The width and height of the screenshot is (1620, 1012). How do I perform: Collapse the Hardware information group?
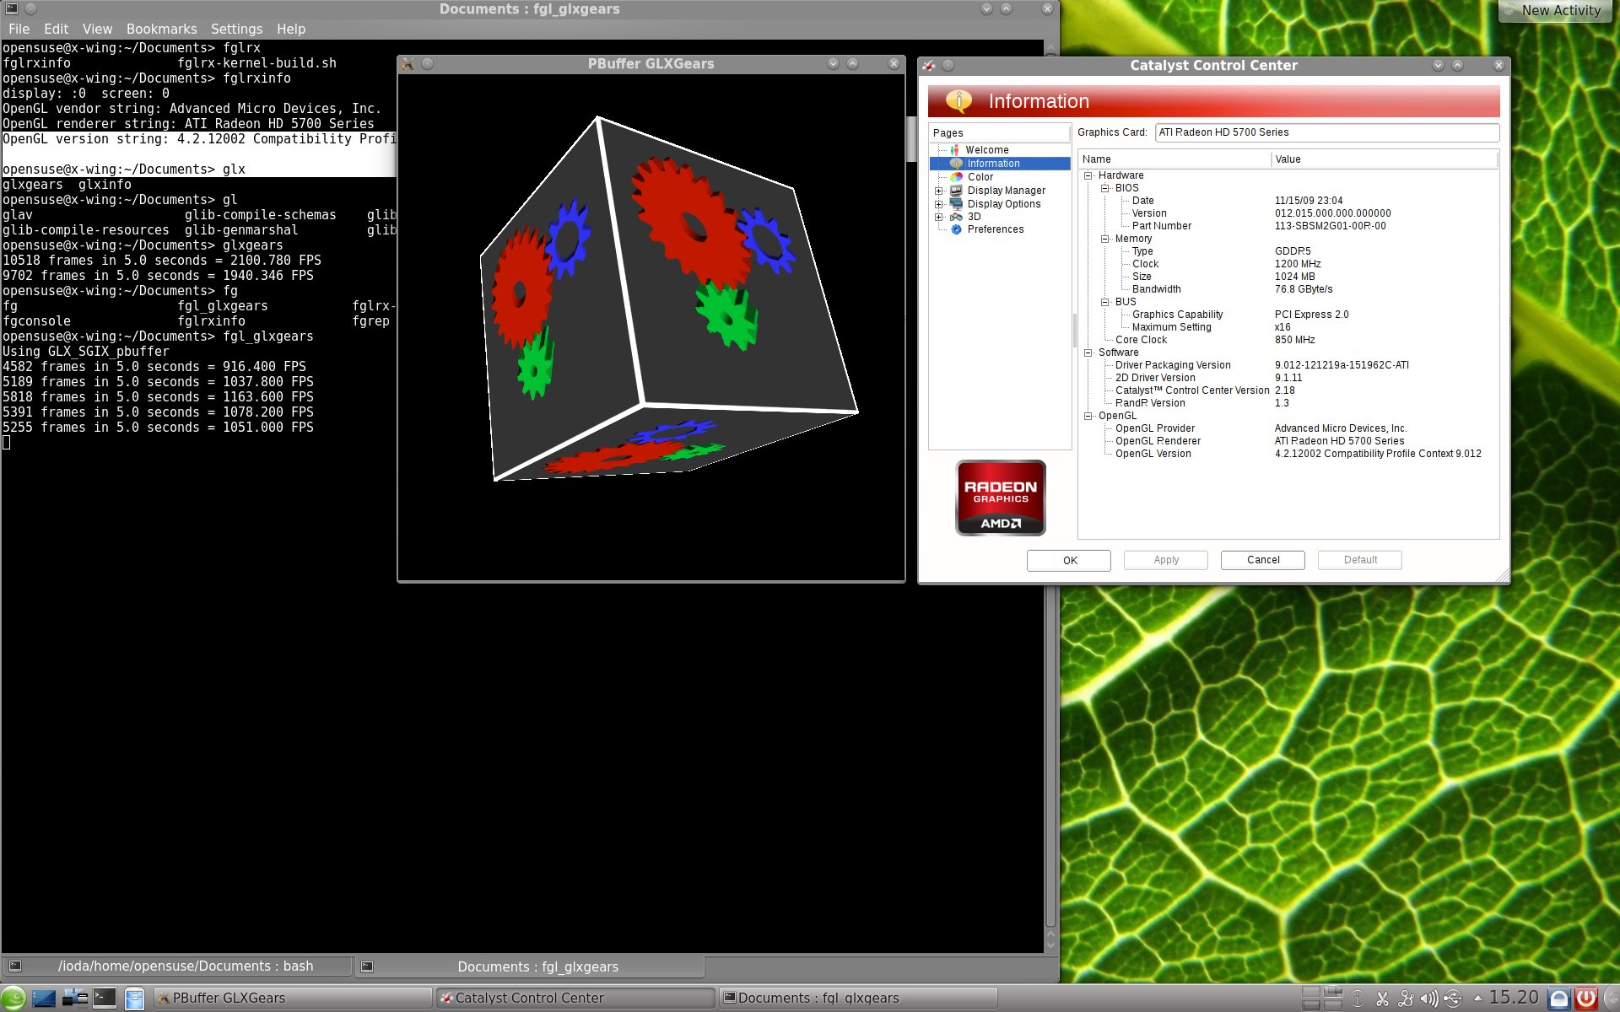tap(1088, 175)
